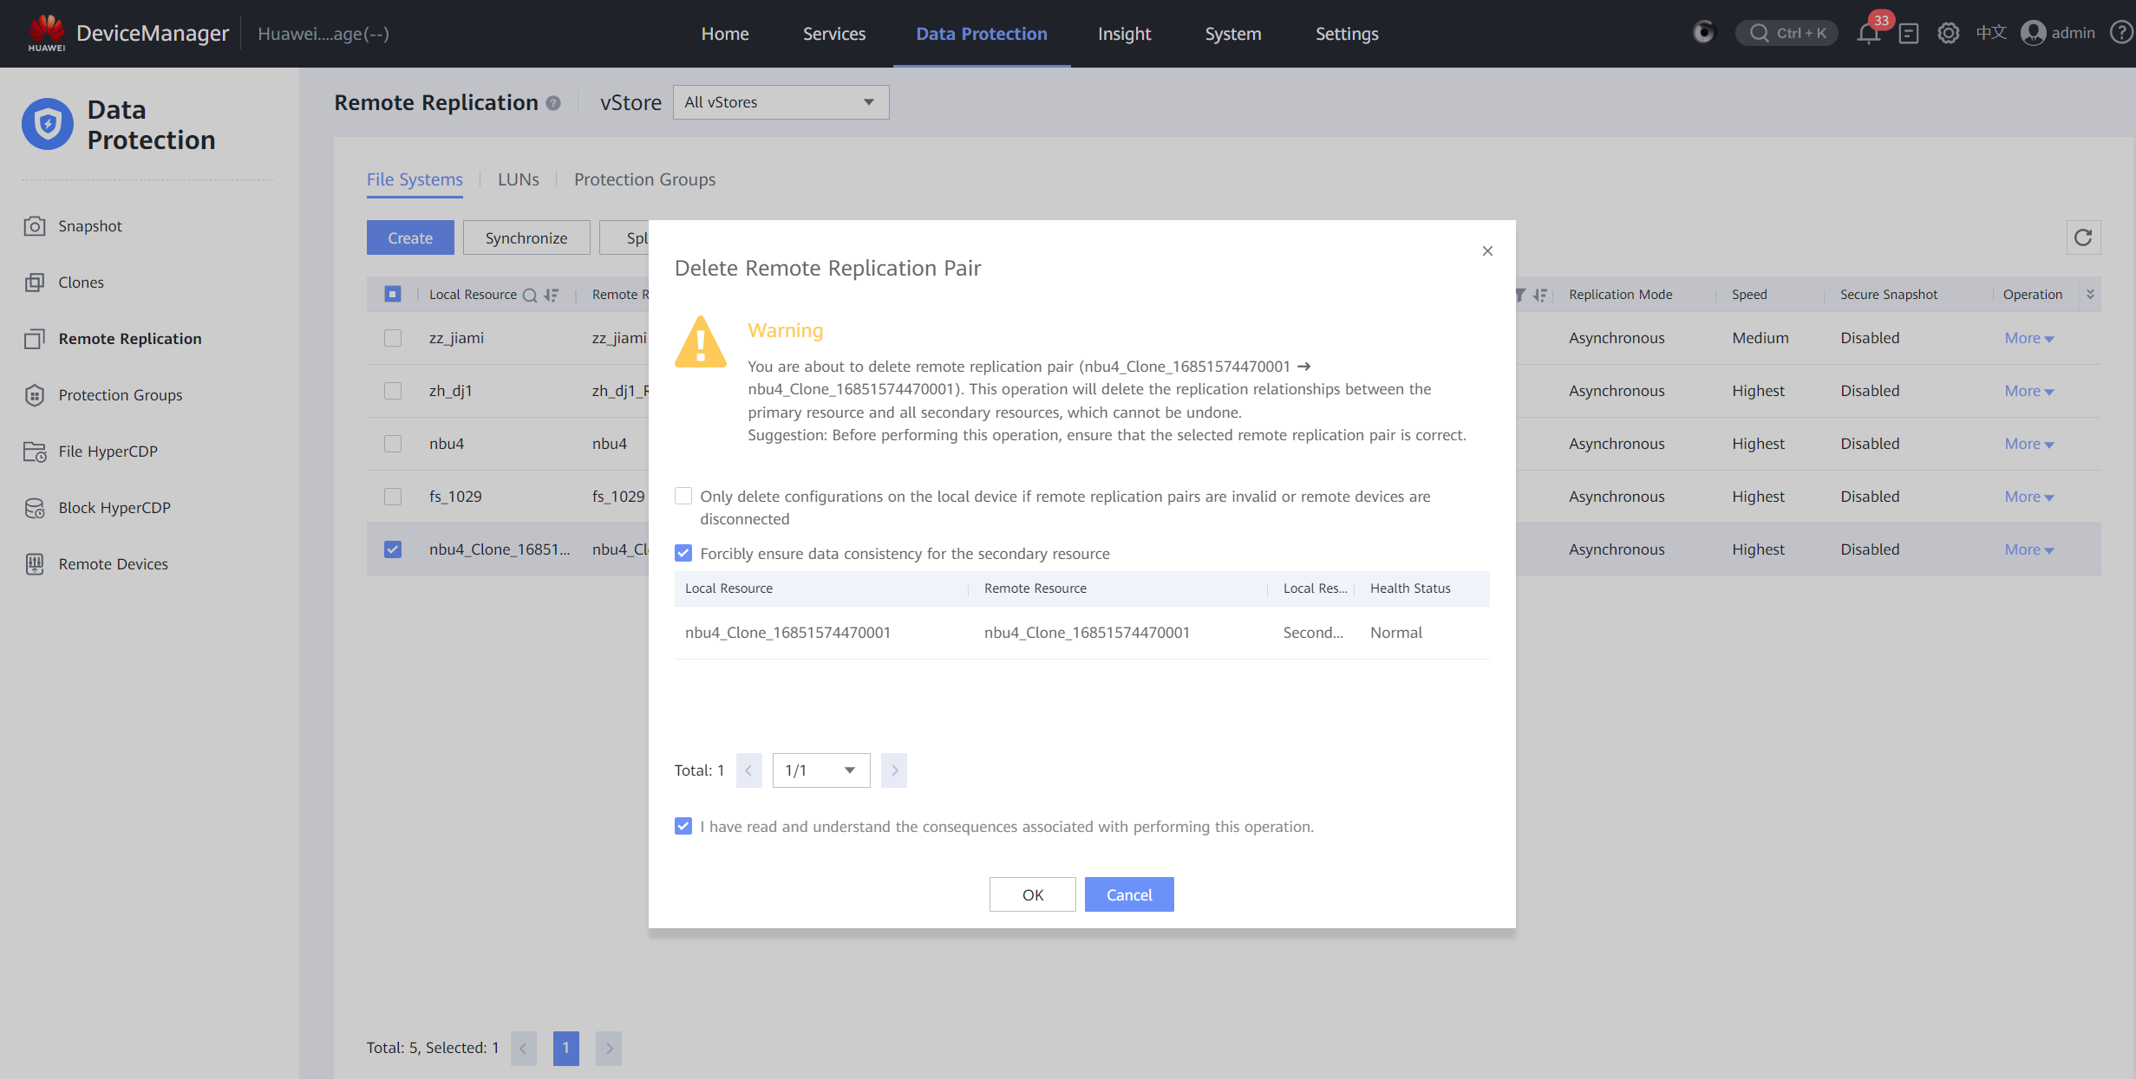
Task: Uncheck forcibly ensure data consistency option
Action: (x=683, y=553)
